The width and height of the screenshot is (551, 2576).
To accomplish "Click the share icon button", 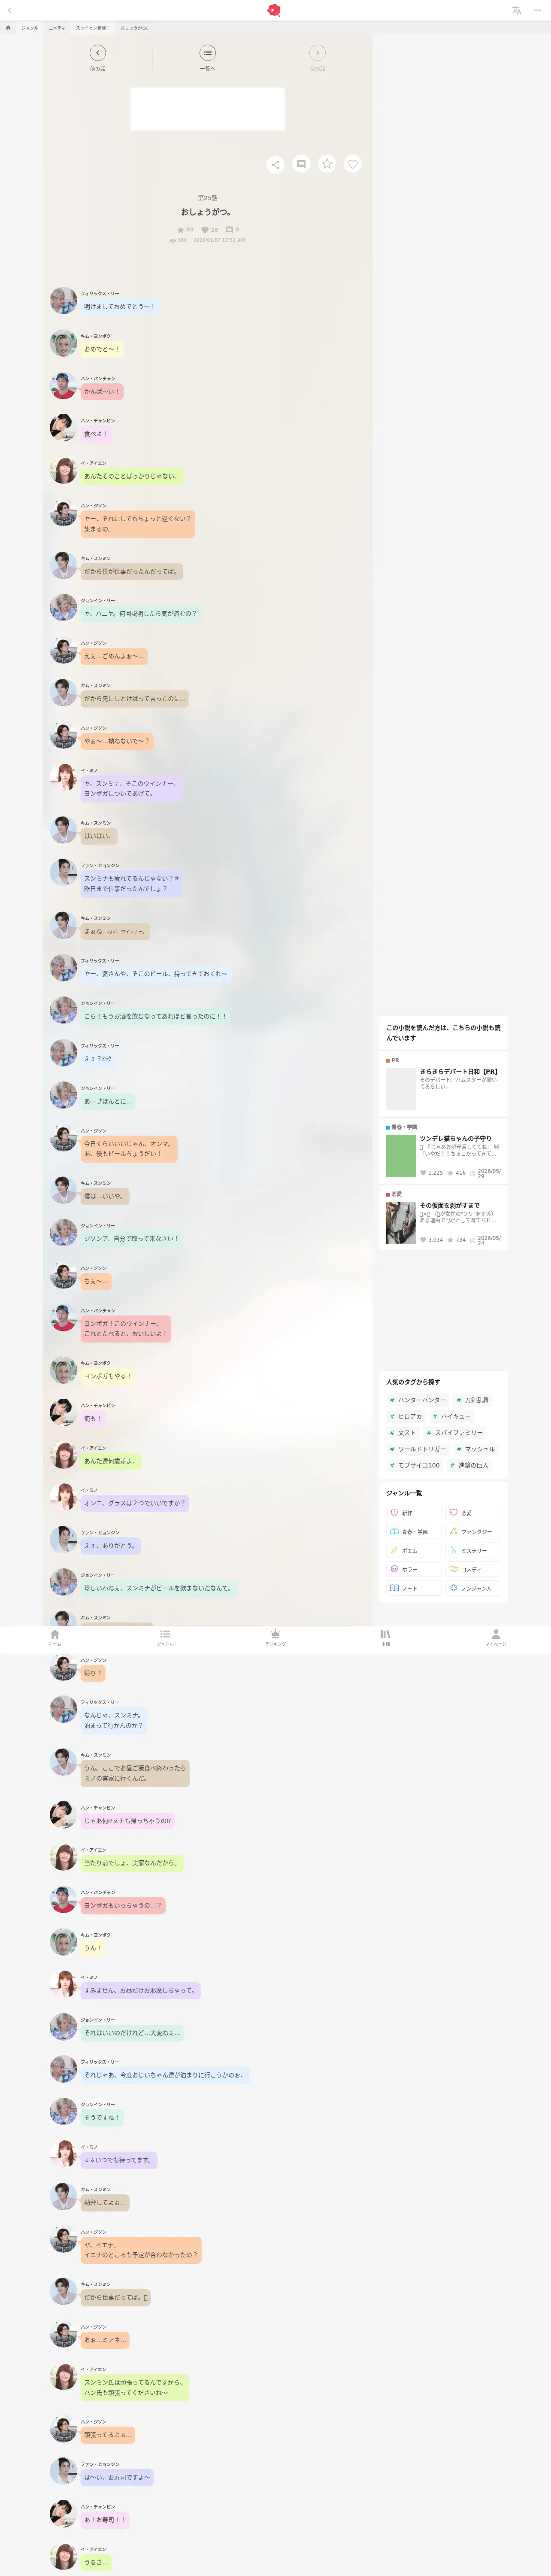I will (x=275, y=164).
